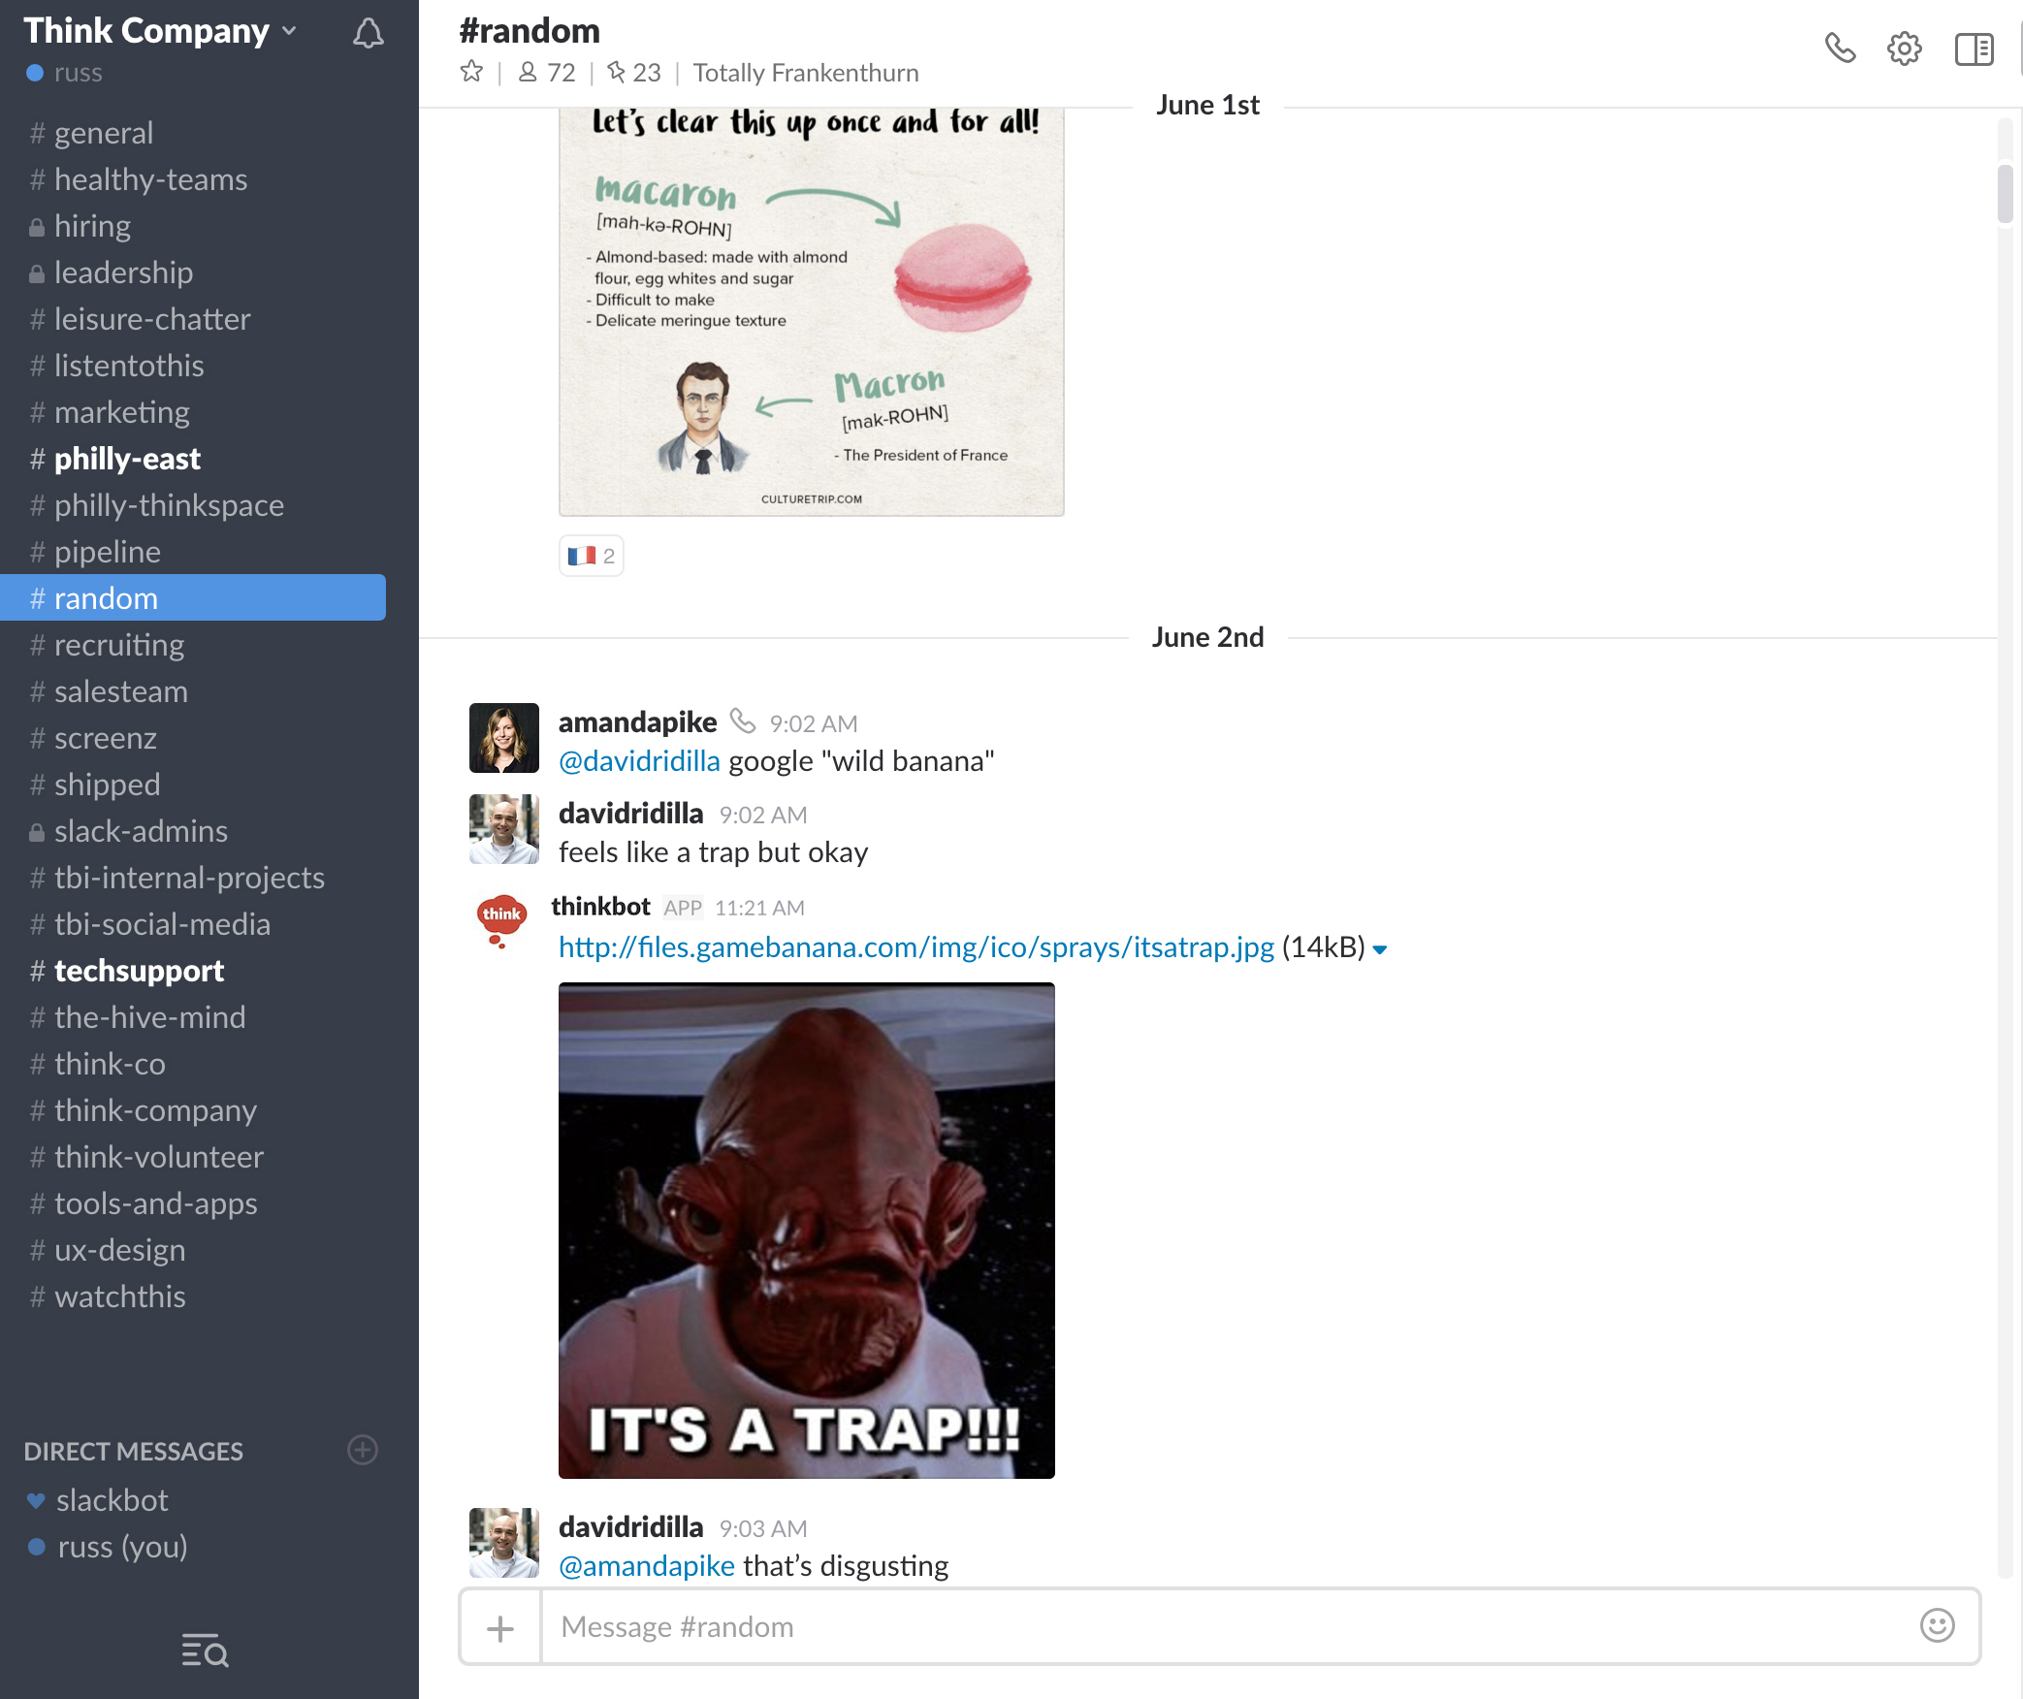
Task: Click the Direct Messages header
Action: click(x=133, y=1451)
